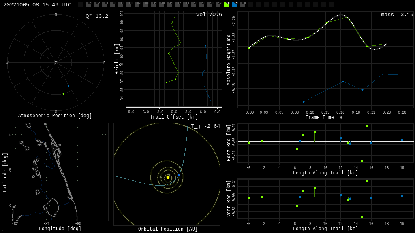Click the Atmospheric Position [deg] caption

pyautogui.click(x=55, y=116)
